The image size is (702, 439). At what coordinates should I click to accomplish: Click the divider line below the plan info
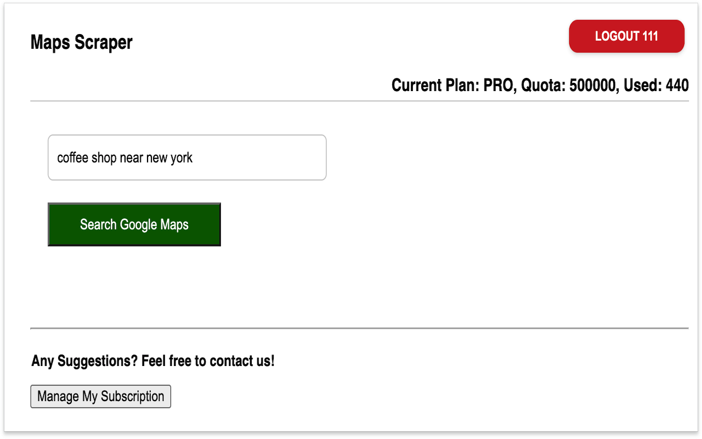(x=359, y=101)
